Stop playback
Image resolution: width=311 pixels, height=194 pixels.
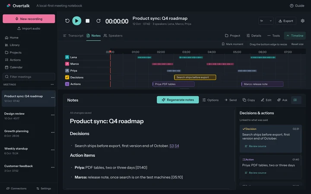click(87, 21)
